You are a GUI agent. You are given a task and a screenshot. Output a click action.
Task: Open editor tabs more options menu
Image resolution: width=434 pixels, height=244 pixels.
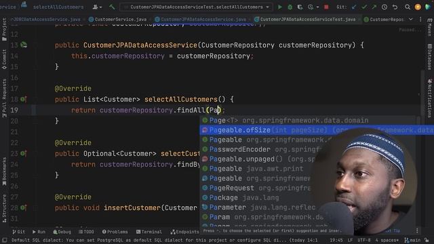pos(420,20)
